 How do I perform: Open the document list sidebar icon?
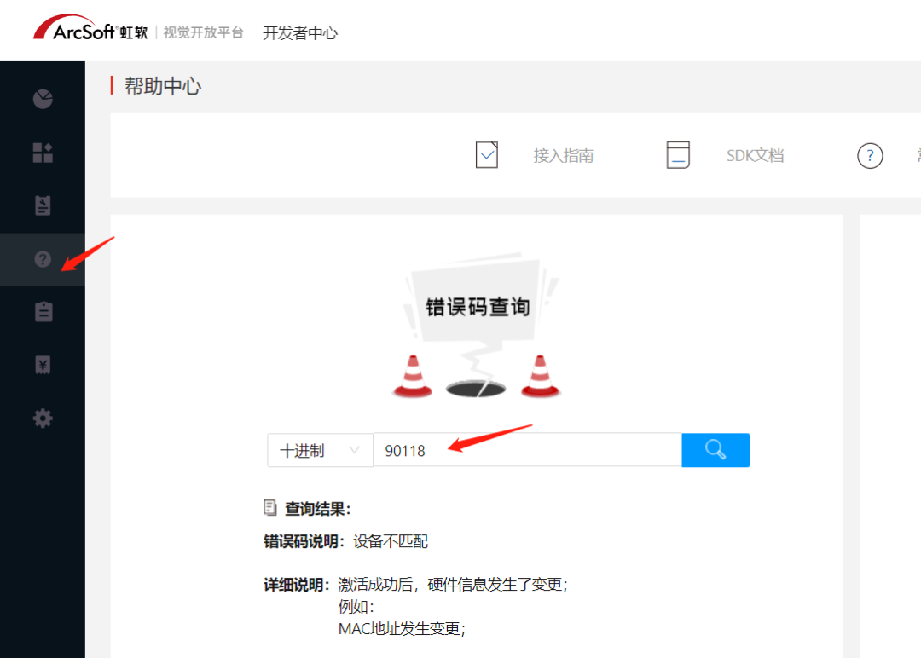point(43,206)
